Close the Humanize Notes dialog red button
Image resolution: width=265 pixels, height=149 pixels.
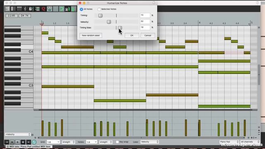pos(80,3)
